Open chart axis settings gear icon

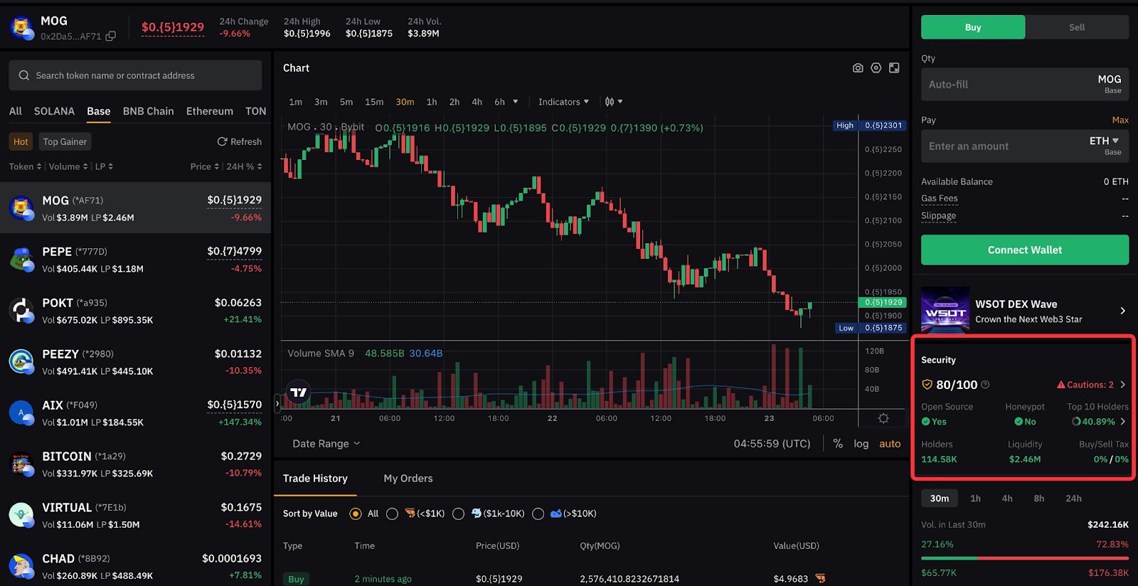(x=883, y=418)
